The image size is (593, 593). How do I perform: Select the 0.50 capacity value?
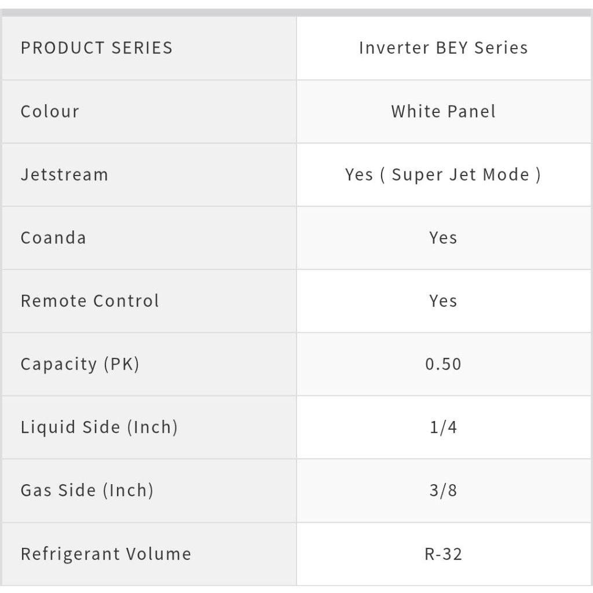point(443,364)
